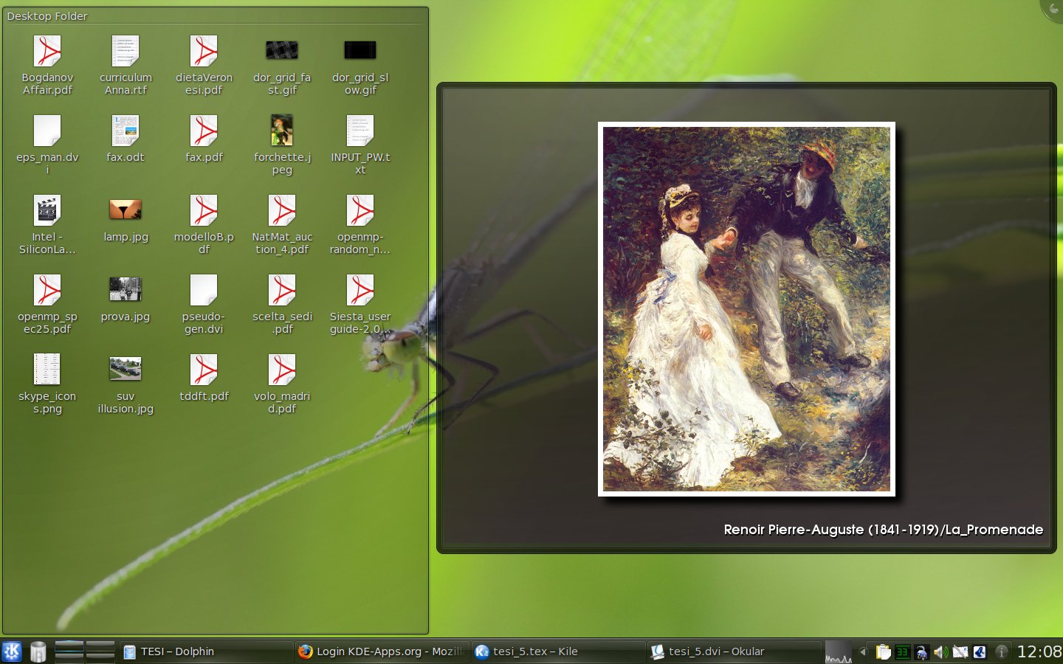Open skype_icons.png image icon
1063x664 pixels.
click(47, 369)
